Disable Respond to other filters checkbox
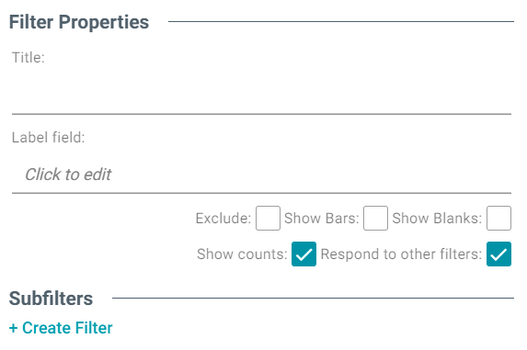The width and height of the screenshot is (527, 350). coord(498,254)
